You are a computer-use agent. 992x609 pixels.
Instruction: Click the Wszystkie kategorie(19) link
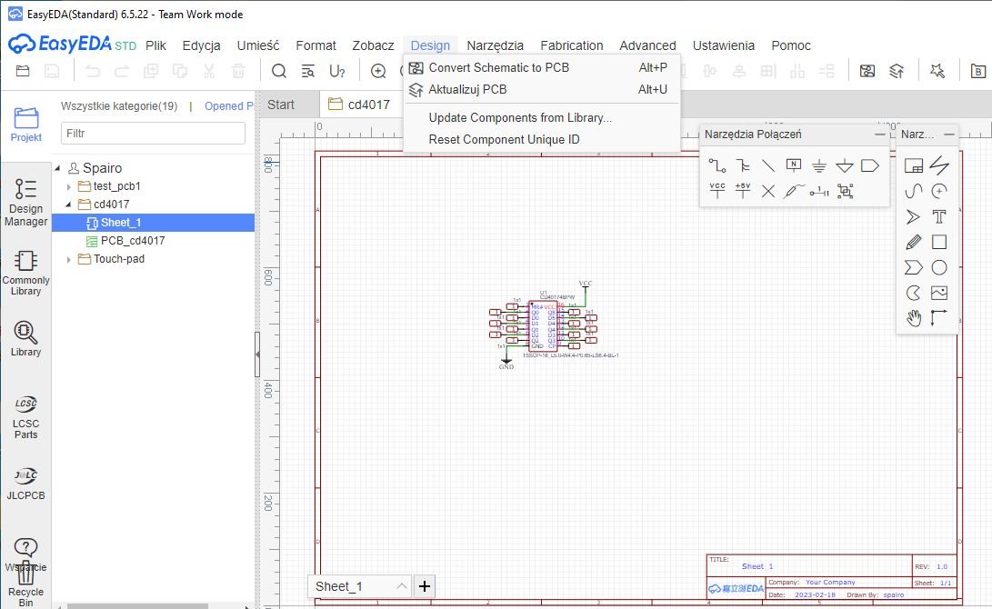point(119,106)
